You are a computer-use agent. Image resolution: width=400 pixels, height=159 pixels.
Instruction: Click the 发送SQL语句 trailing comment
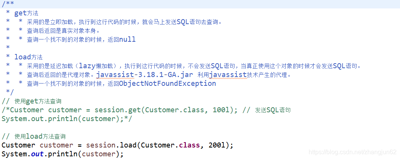(x=273, y=110)
